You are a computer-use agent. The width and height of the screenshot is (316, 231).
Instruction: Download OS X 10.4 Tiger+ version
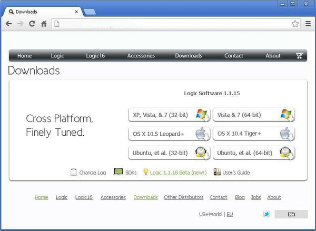(254, 134)
